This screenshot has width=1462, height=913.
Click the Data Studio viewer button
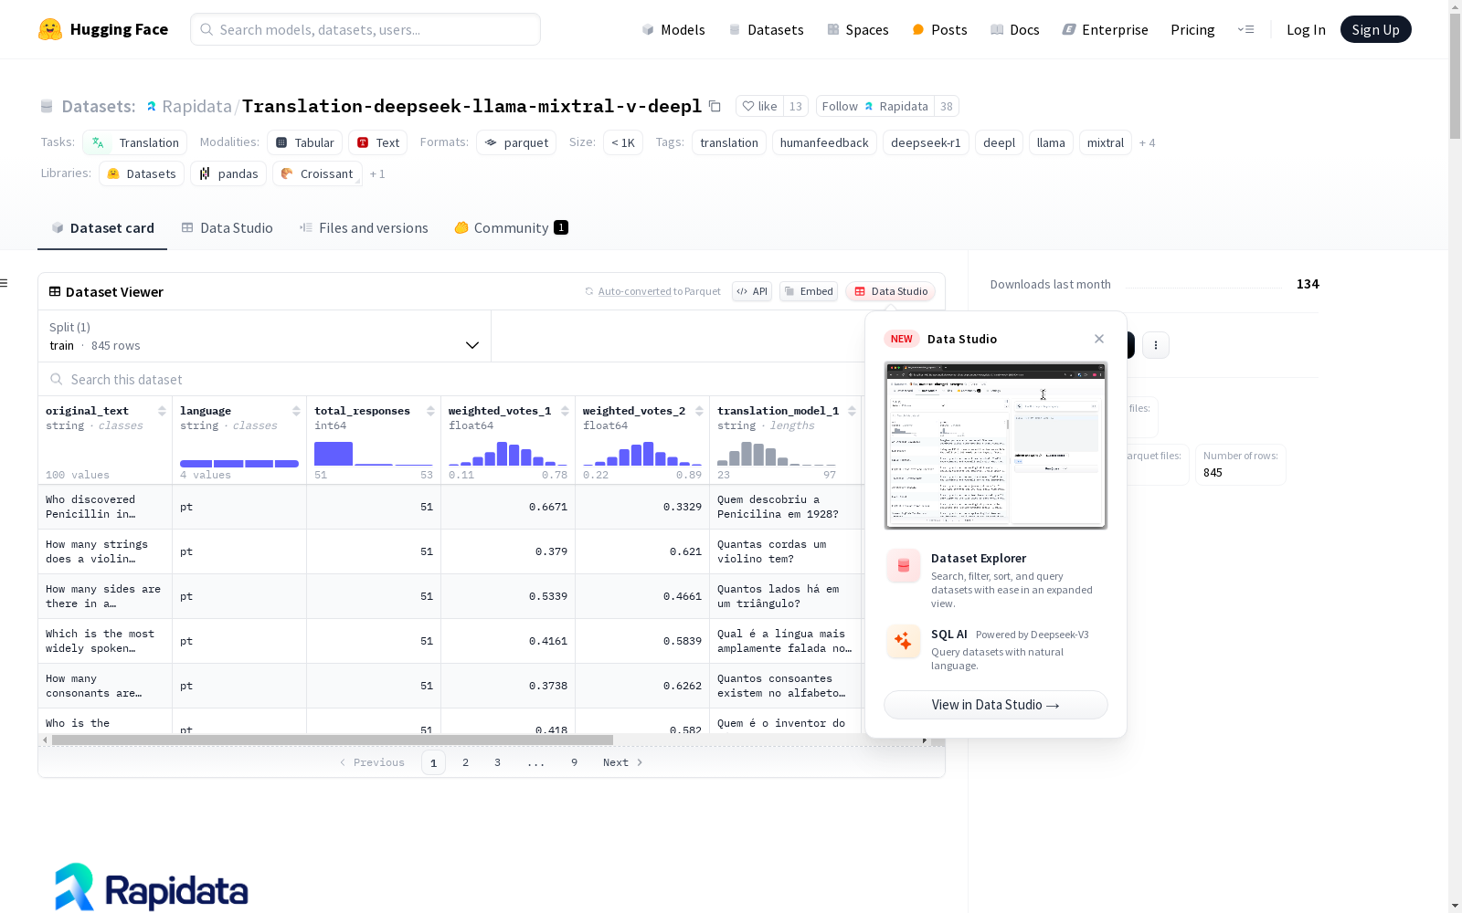(x=891, y=291)
